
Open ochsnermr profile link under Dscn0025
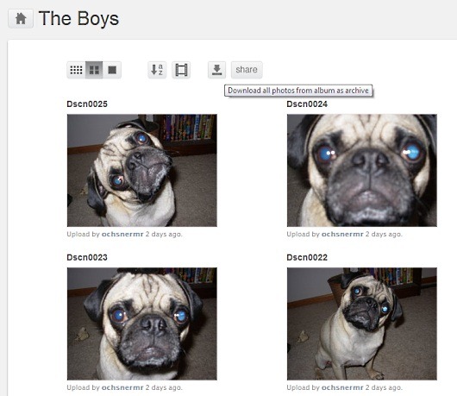(x=122, y=234)
